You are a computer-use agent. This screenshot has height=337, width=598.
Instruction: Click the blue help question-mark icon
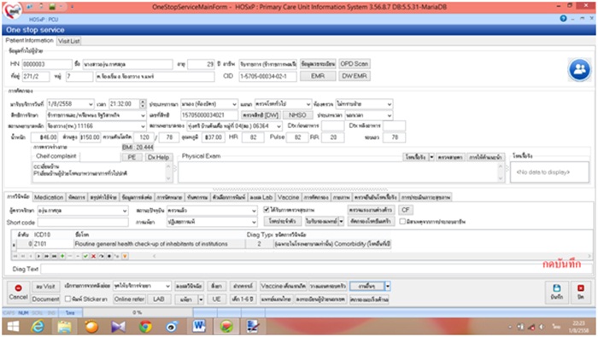tap(563, 18)
